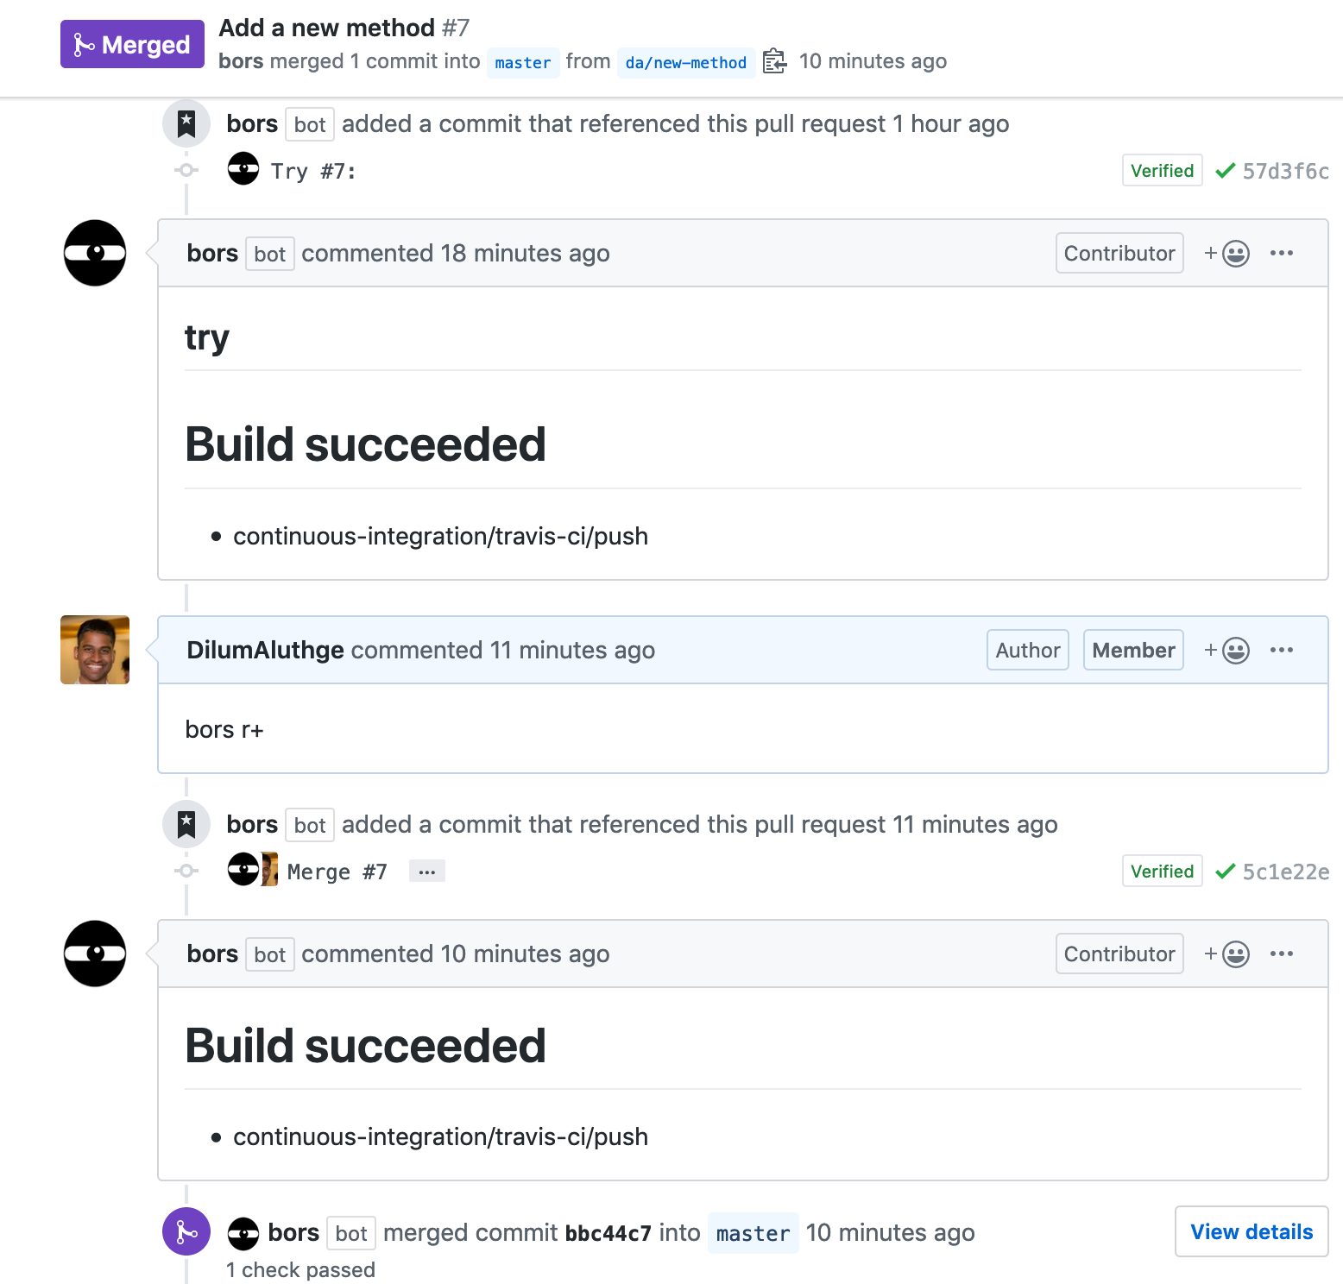The image size is (1343, 1284).
Task: Open the master branch link in header
Action: point(522,62)
